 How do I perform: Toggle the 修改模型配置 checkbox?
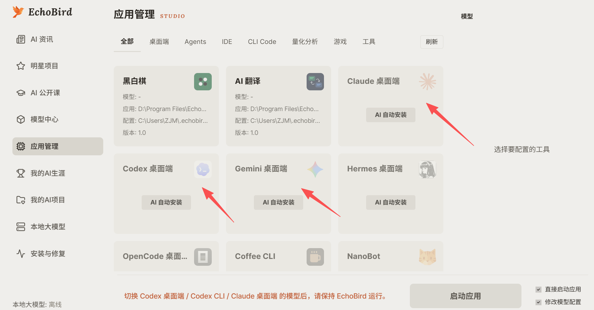pos(539,302)
